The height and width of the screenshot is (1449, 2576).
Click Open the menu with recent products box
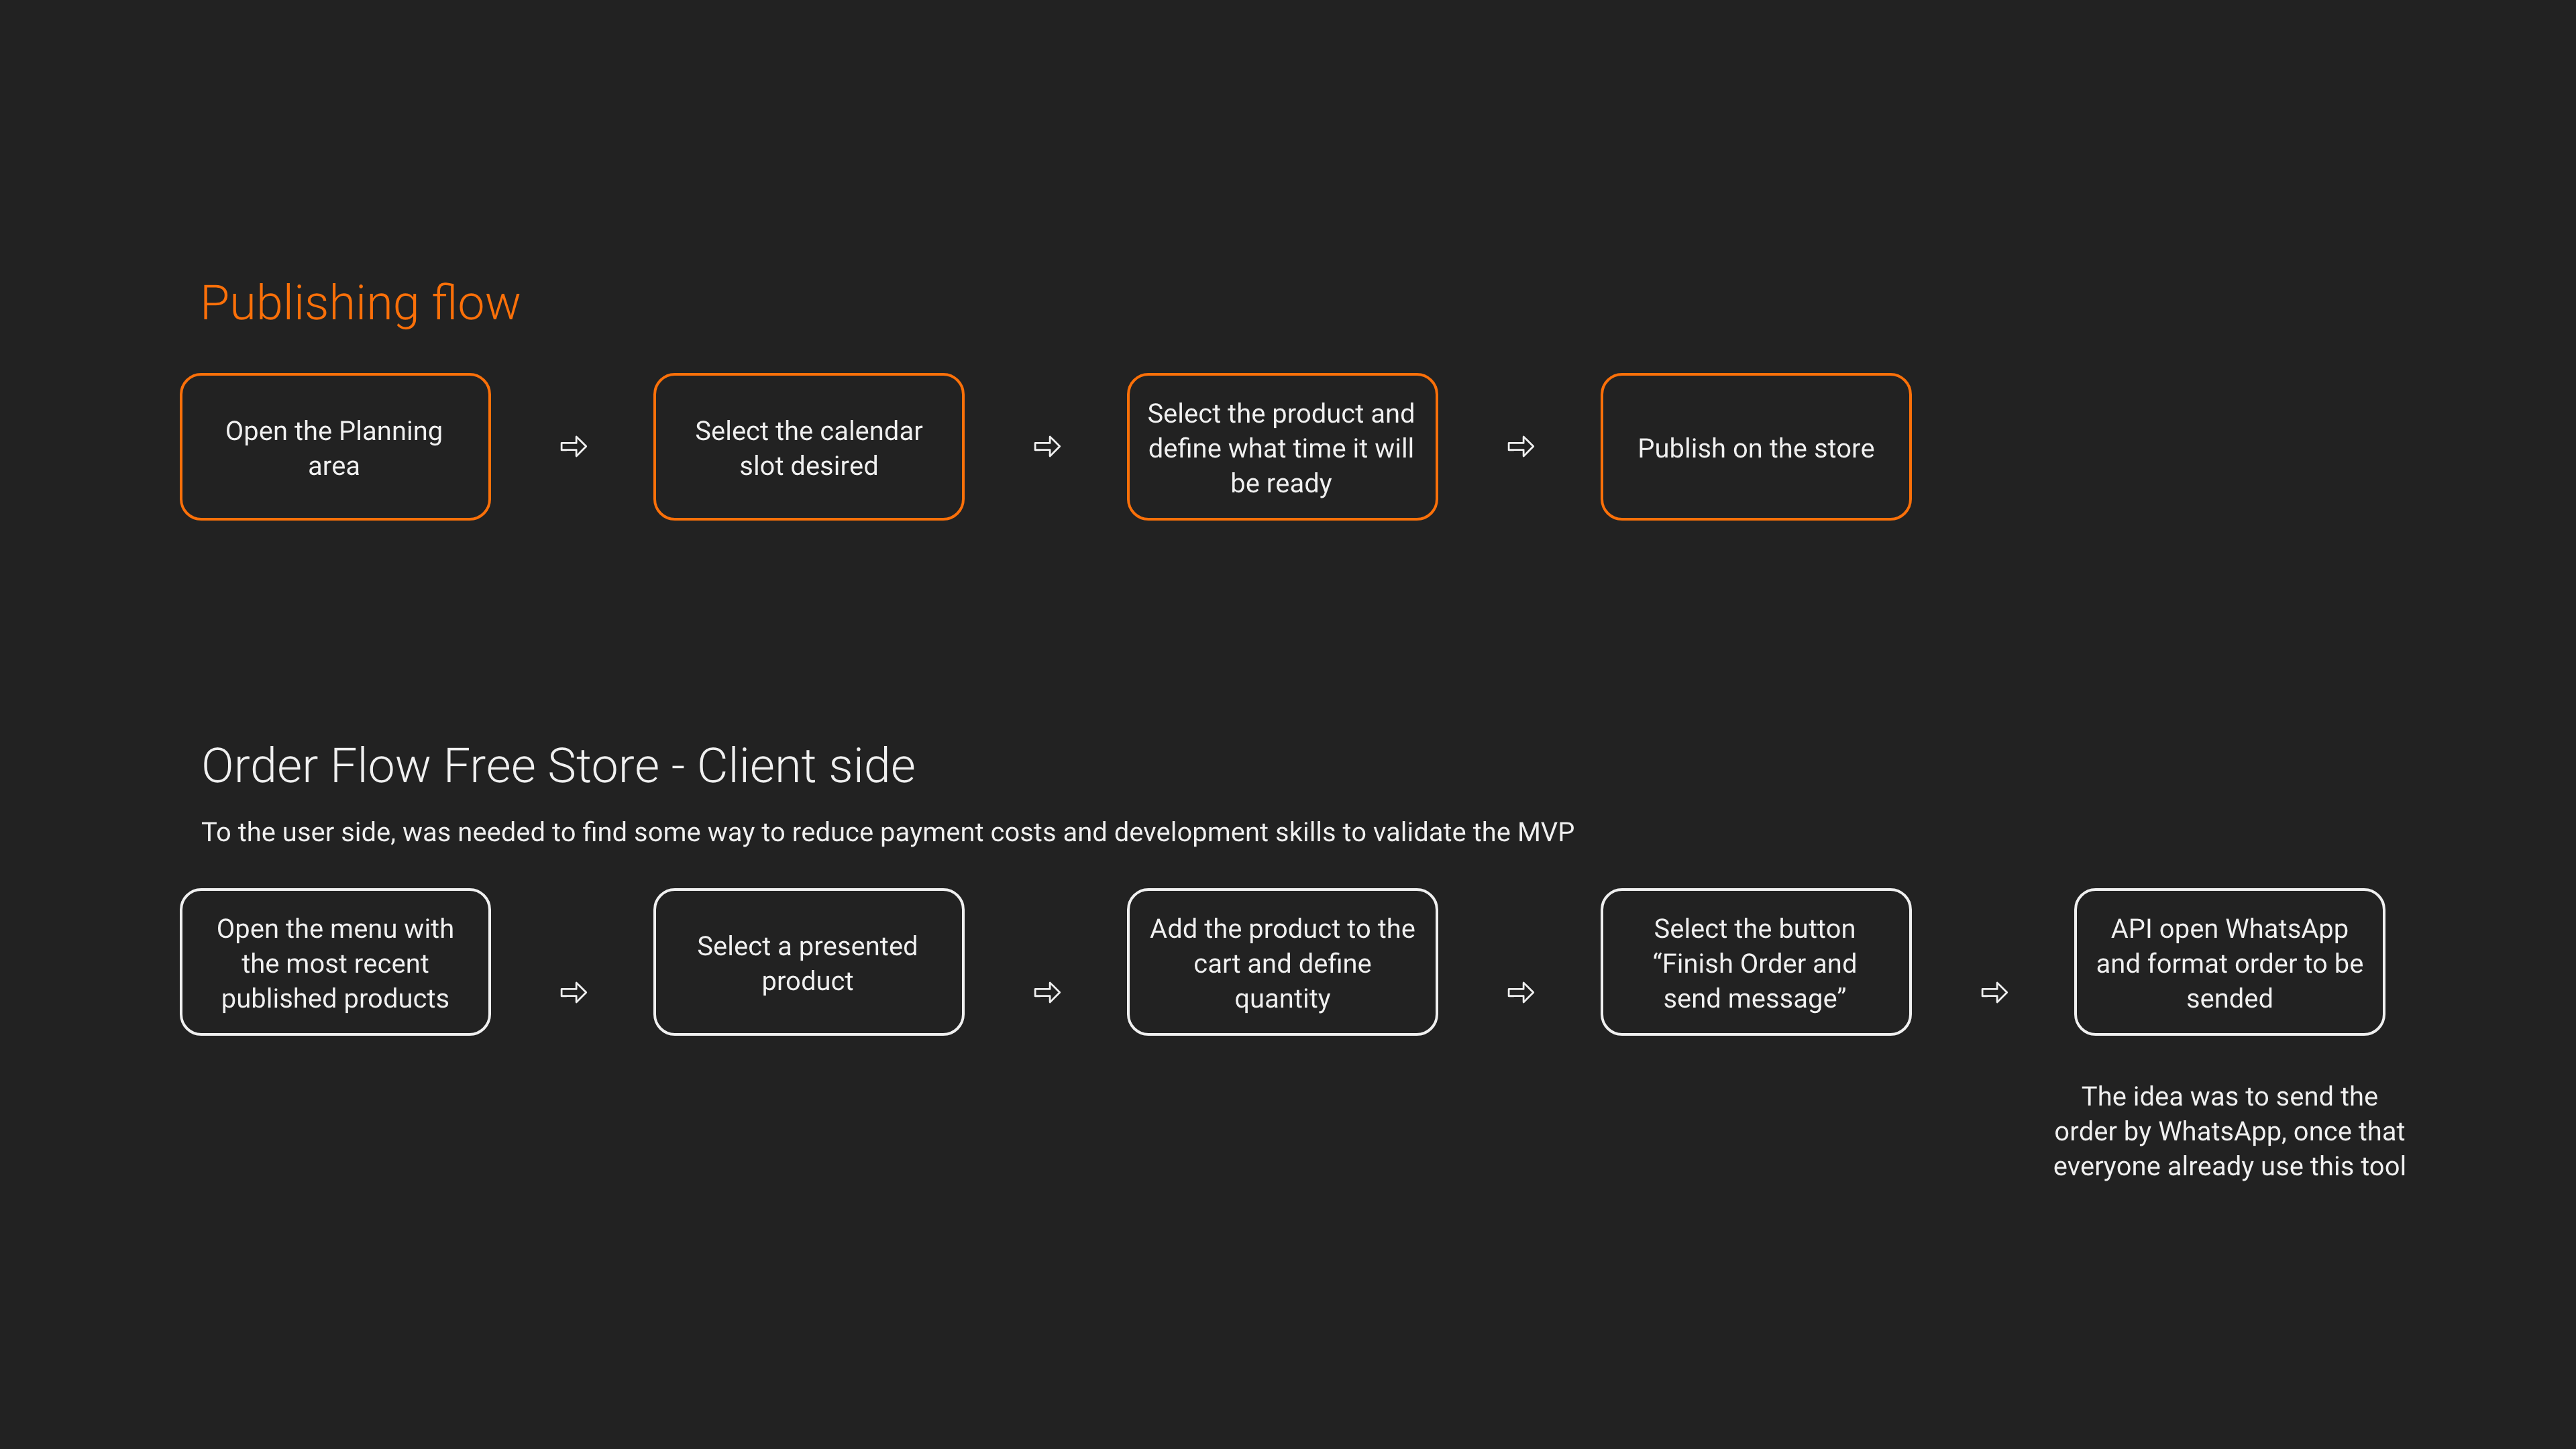coord(335,962)
